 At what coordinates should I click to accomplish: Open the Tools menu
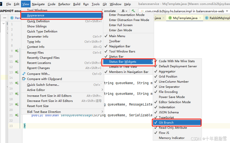[x=95, y=4]
